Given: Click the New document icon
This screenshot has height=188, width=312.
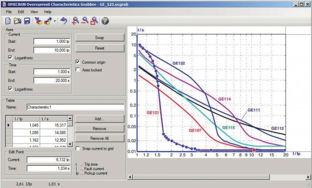Looking at the screenshot, I should [x=8, y=20].
